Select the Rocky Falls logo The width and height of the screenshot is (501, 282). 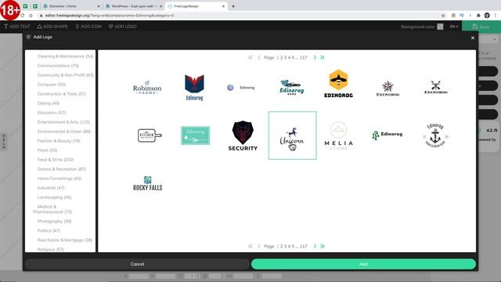[x=148, y=183]
